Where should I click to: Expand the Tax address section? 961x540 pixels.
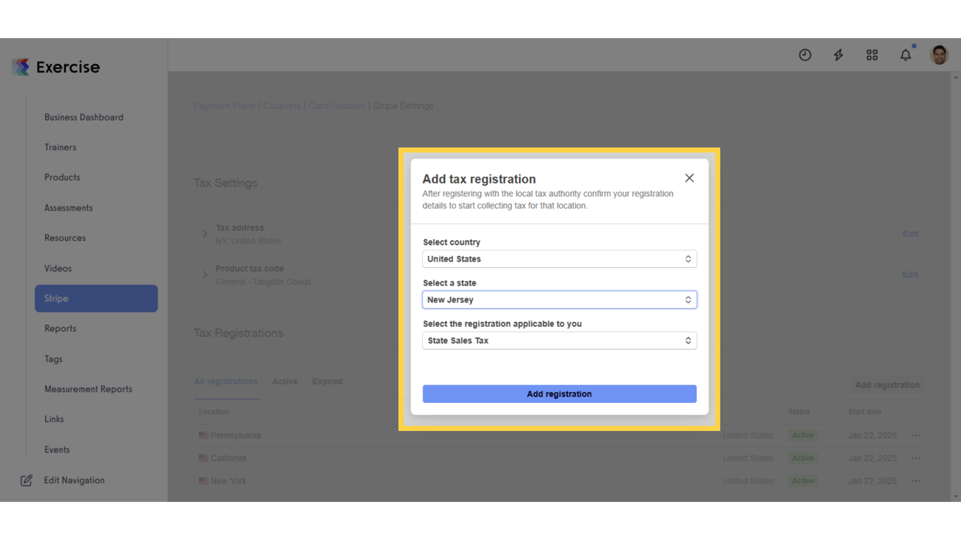205,233
